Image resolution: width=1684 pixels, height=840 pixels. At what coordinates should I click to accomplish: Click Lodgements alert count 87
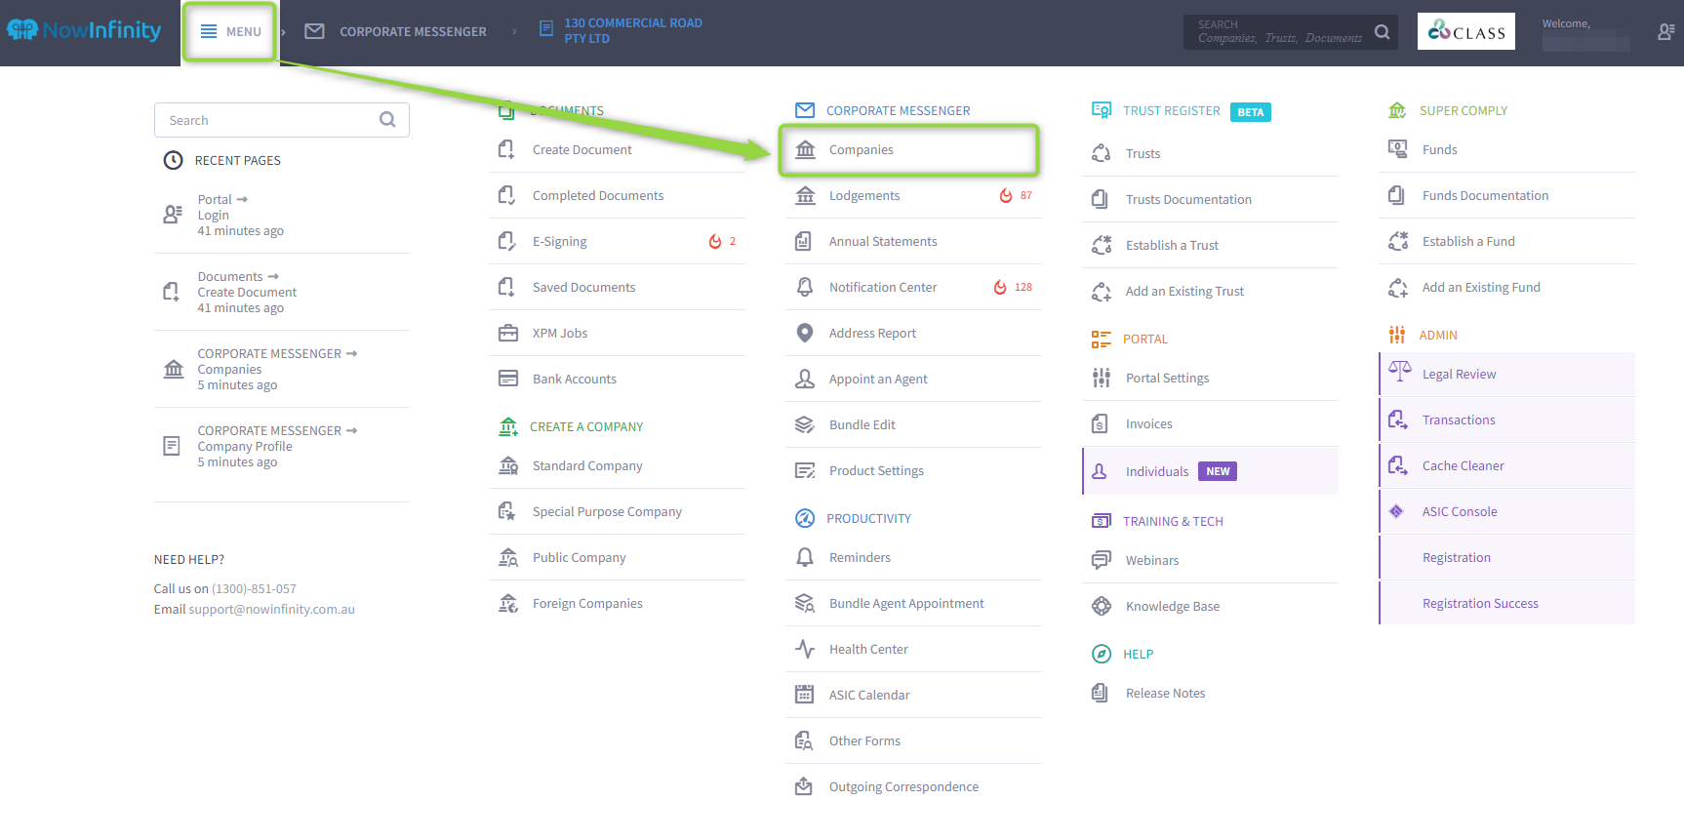click(1025, 195)
